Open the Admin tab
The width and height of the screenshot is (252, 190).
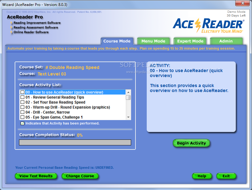[x=226, y=41]
